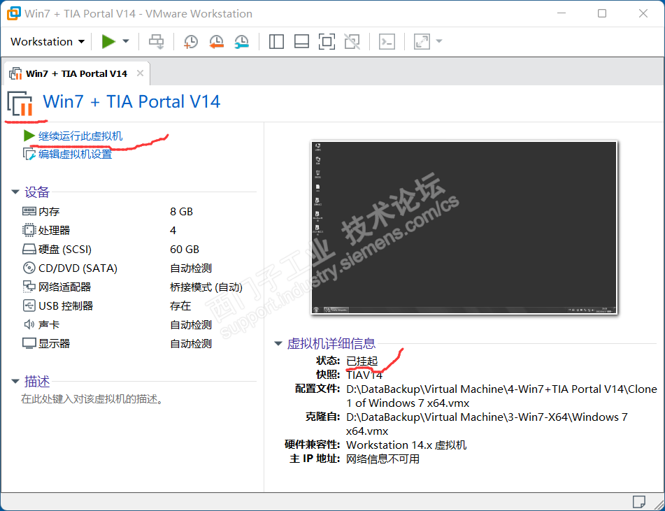
Task: Enter full screen mode icon
Action: 327,41
